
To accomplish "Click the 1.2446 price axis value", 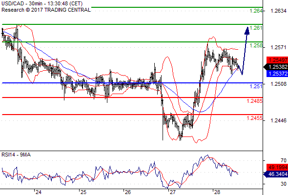I will point(278,120).
